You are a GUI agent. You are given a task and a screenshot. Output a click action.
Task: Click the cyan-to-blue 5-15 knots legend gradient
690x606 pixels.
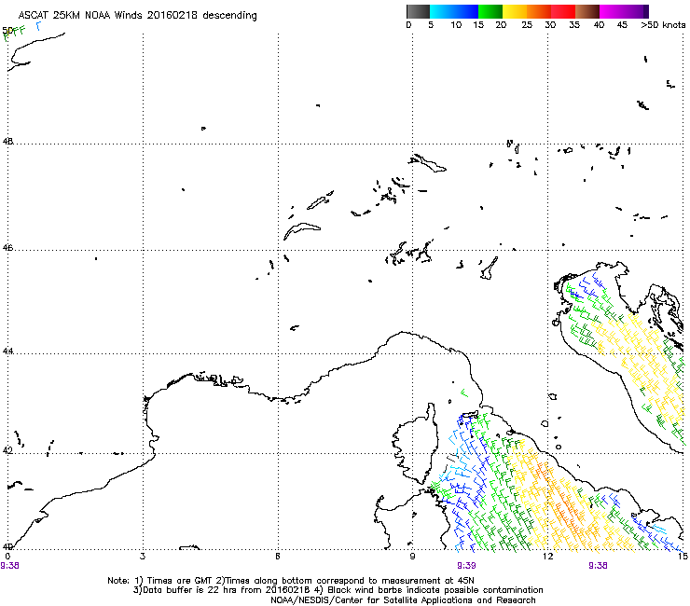[x=454, y=11]
